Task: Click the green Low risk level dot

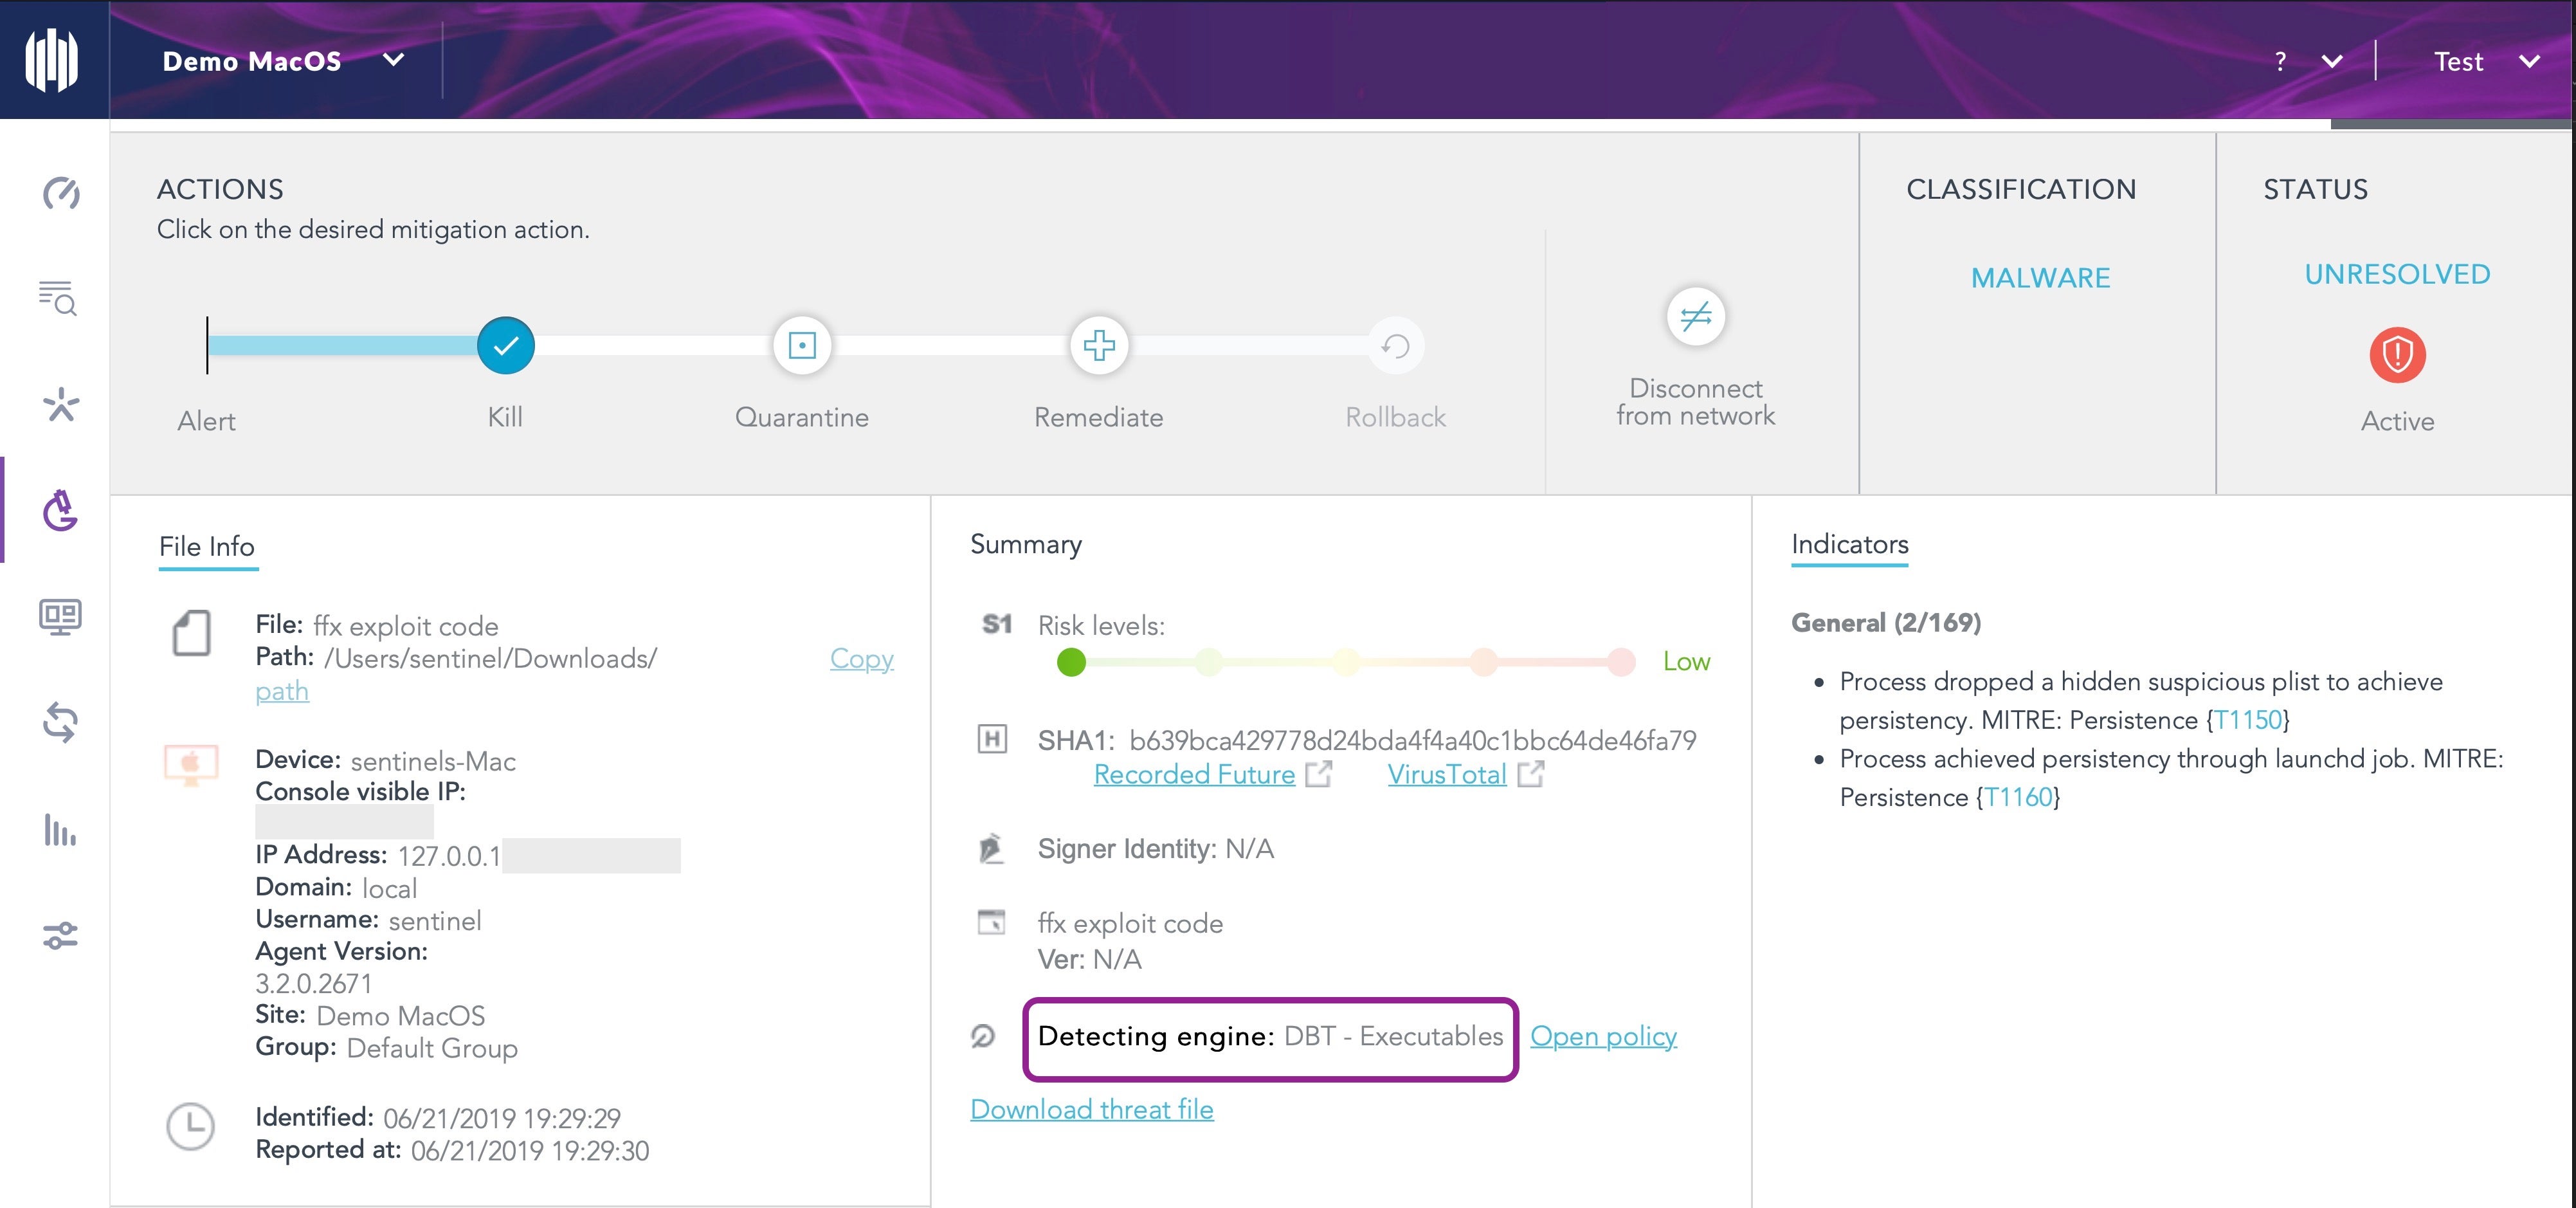Action: coord(1071,662)
